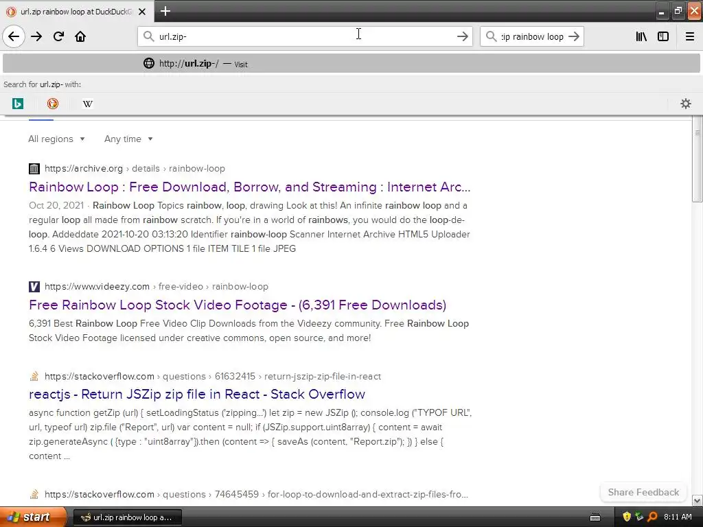703x527 pixels.
Task: Click the stackoverflow.com questions 61632415 URL
Action: [x=213, y=377]
